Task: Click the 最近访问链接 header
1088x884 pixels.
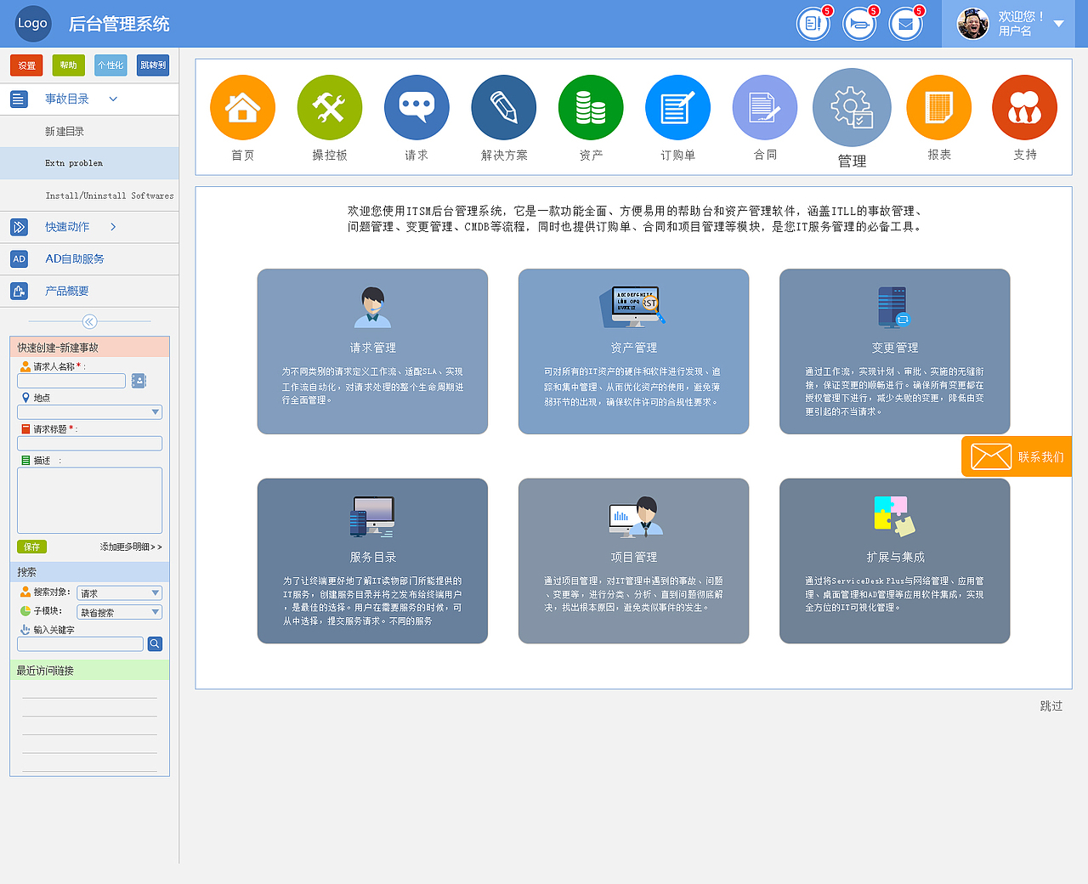Action: coord(89,671)
